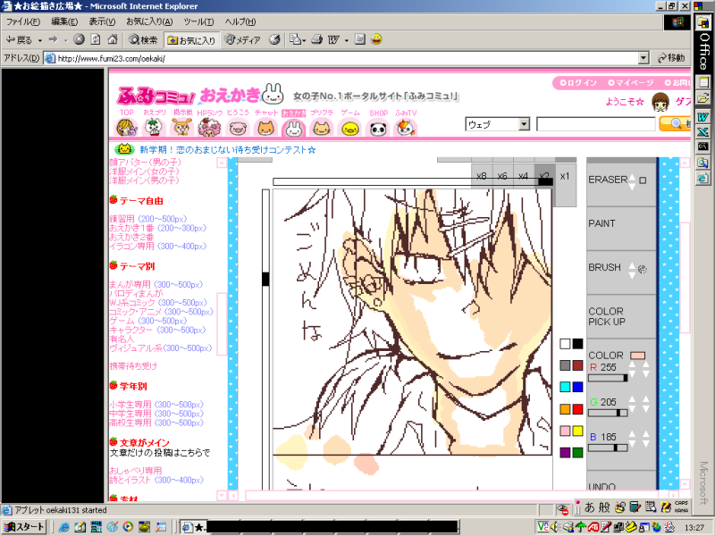Select the PAINT tool
Image resolution: width=715 pixels, height=536 pixels.
(x=601, y=223)
